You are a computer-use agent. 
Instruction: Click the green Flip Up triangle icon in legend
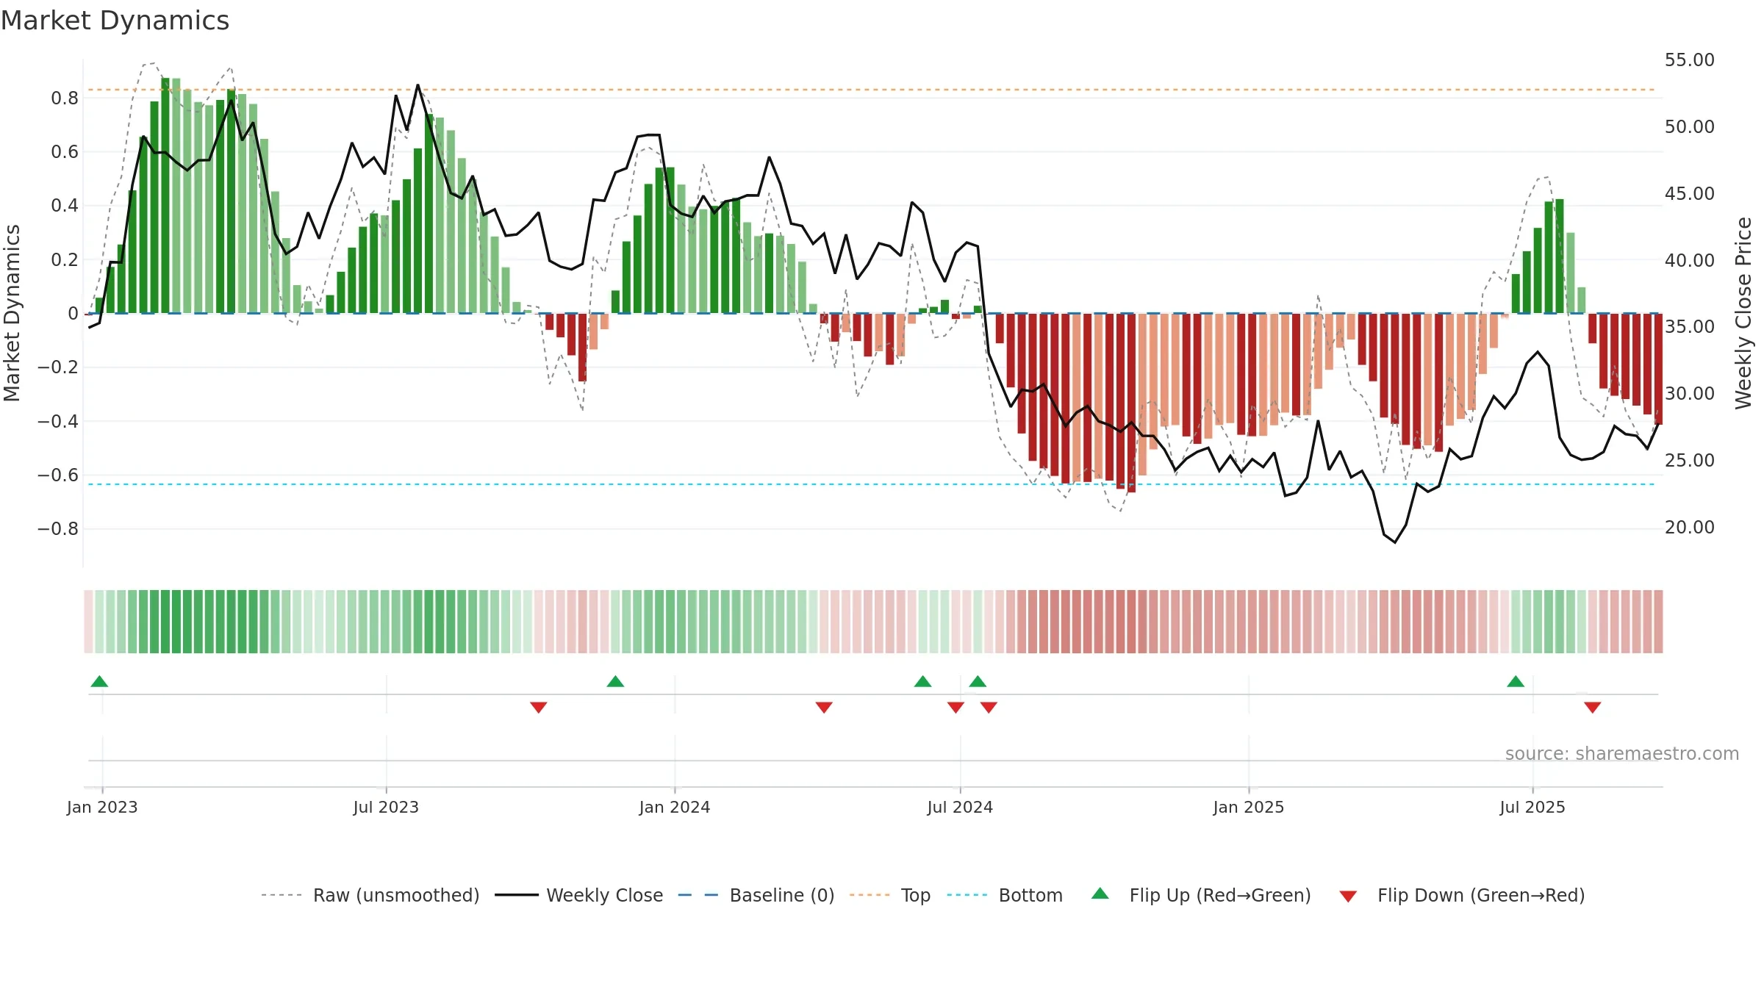click(x=1100, y=894)
